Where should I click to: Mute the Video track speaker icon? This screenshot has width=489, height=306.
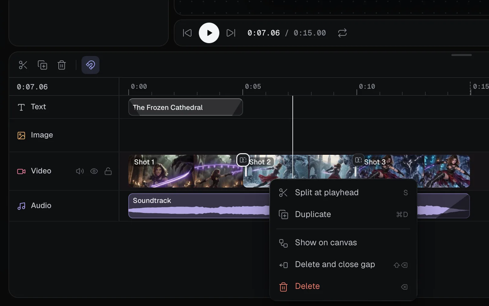[x=80, y=171]
